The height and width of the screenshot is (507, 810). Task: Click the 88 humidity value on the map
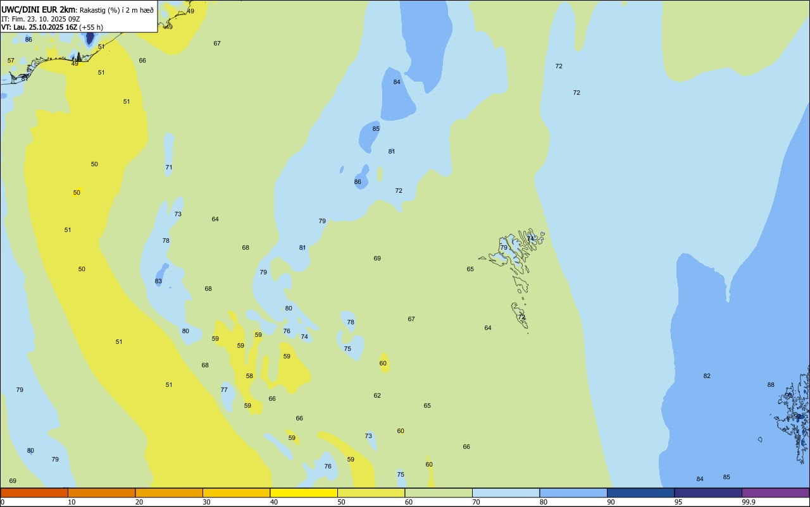[771, 385]
